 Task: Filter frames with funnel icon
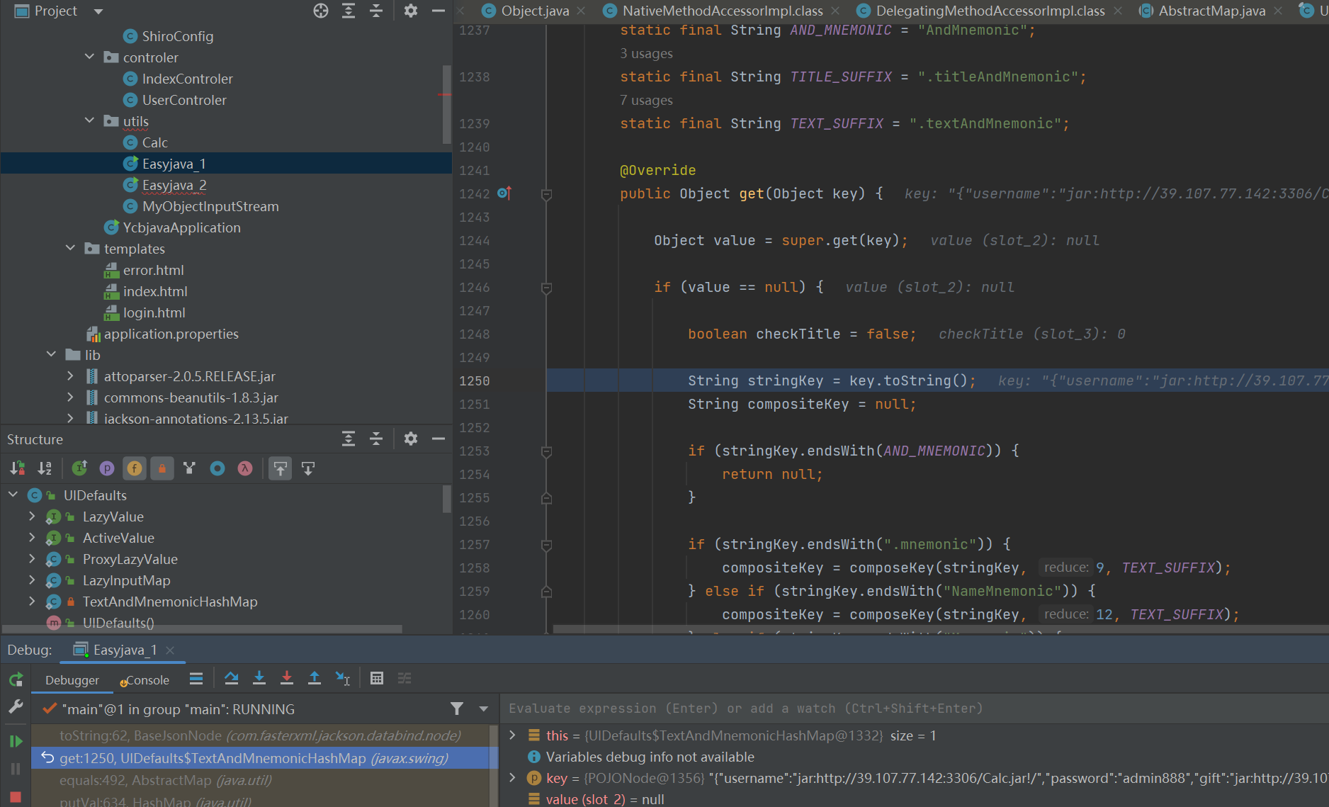coord(457,709)
